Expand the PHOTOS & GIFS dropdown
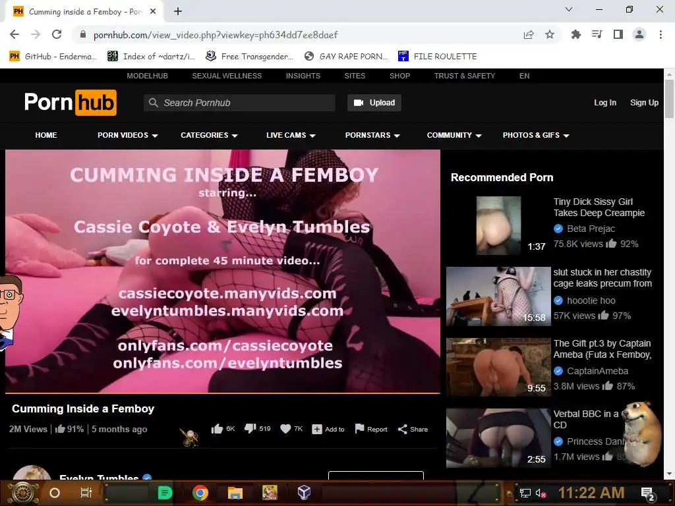Image resolution: width=675 pixels, height=506 pixels. point(536,135)
